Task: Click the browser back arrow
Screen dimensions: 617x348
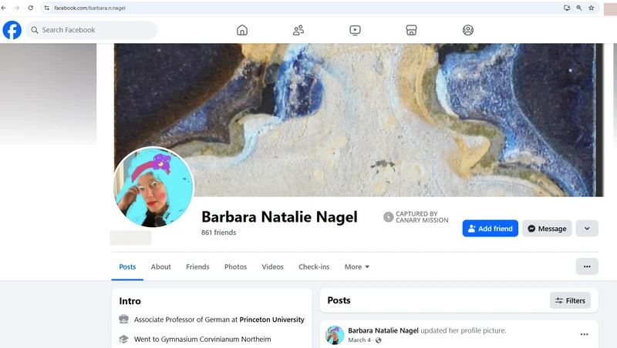Action: pos(4,8)
